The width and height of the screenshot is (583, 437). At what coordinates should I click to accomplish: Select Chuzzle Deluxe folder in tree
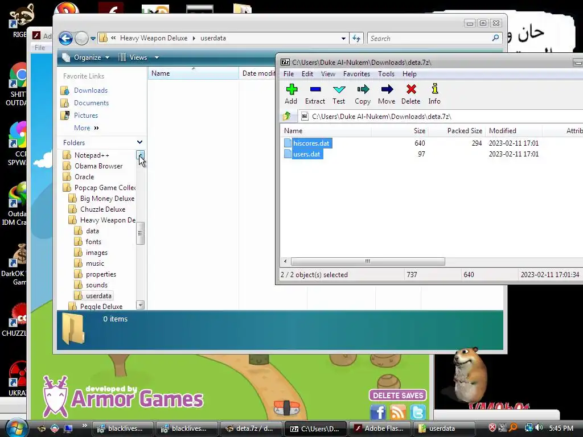tap(102, 209)
